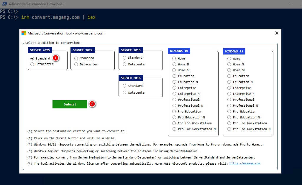Pick Windows 11 Pro Education N edition
This screenshot has height=185, width=302.
click(229, 117)
